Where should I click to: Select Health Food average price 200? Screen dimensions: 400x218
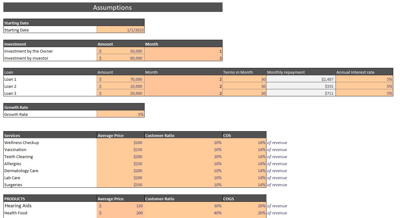click(120, 213)
